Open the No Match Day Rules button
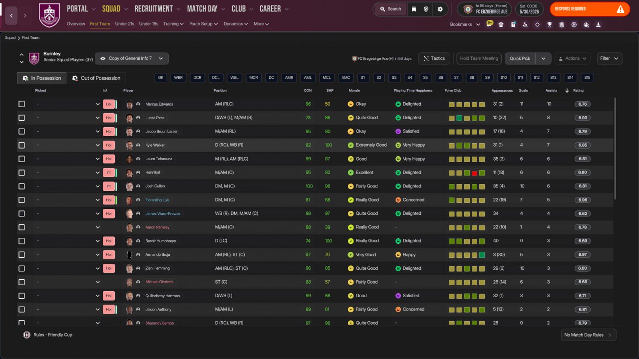This screenshot has width=639, height=359. [x=588, y=335]
